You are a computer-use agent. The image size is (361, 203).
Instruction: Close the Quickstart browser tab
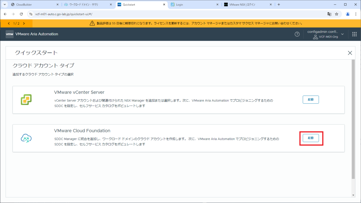click(164, 4)
